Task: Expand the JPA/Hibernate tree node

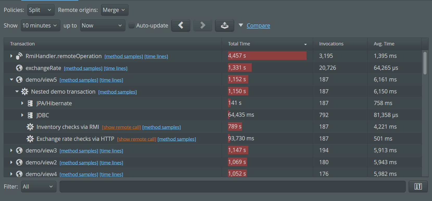Action: tap(22, 103)
